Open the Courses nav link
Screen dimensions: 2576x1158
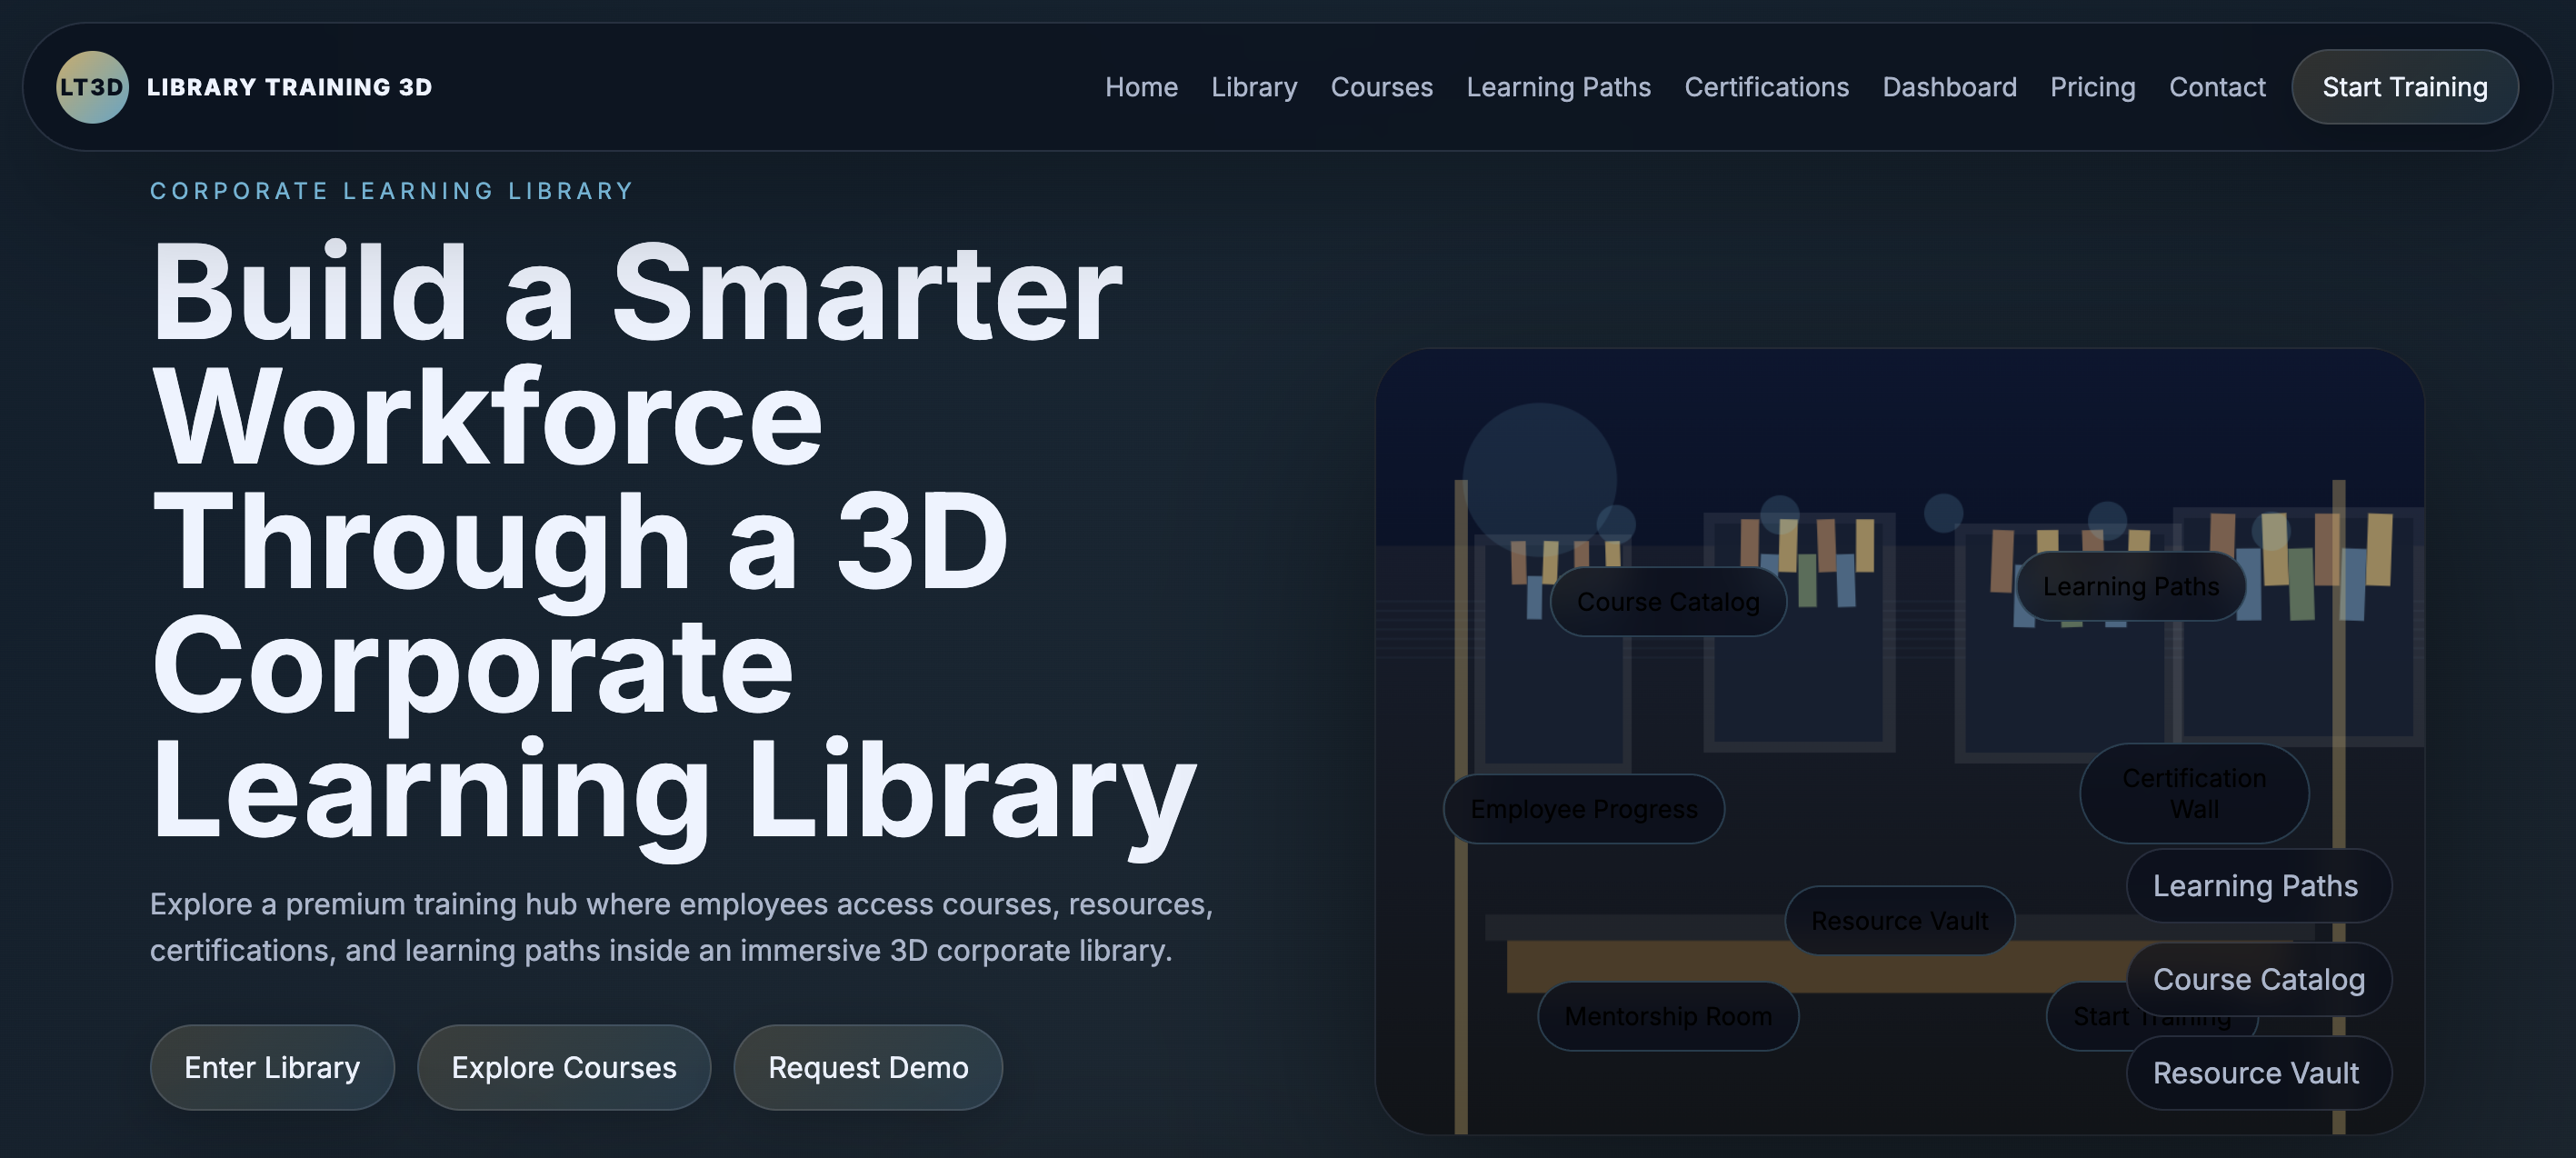(x=1381, y=87)
